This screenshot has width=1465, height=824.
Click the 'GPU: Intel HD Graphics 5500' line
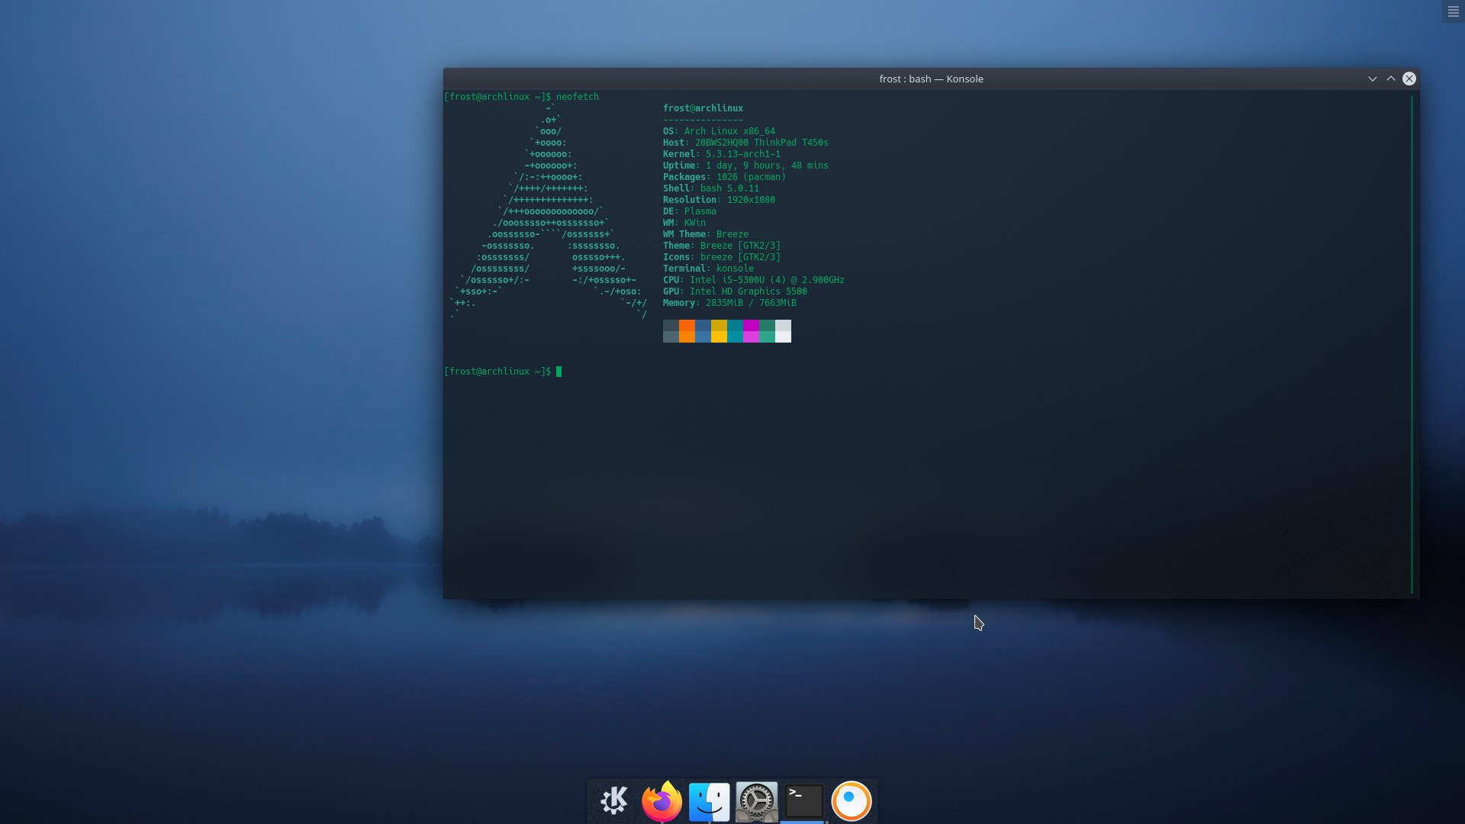[735, 291]
